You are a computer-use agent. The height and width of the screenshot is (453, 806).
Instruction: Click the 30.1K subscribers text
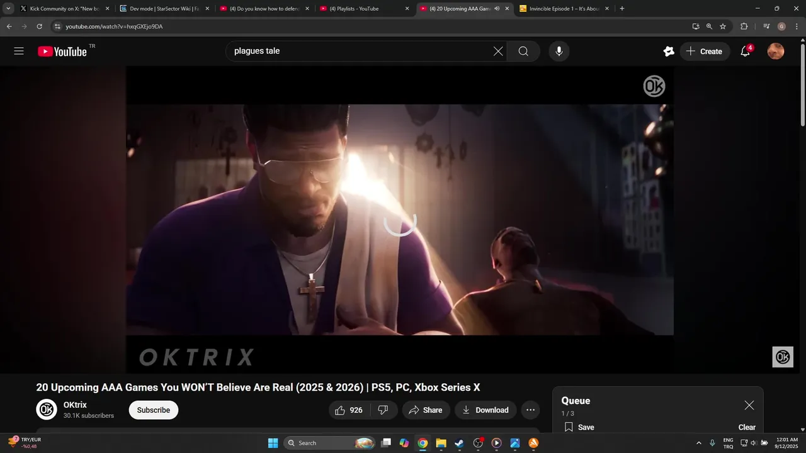pos(89,416)
